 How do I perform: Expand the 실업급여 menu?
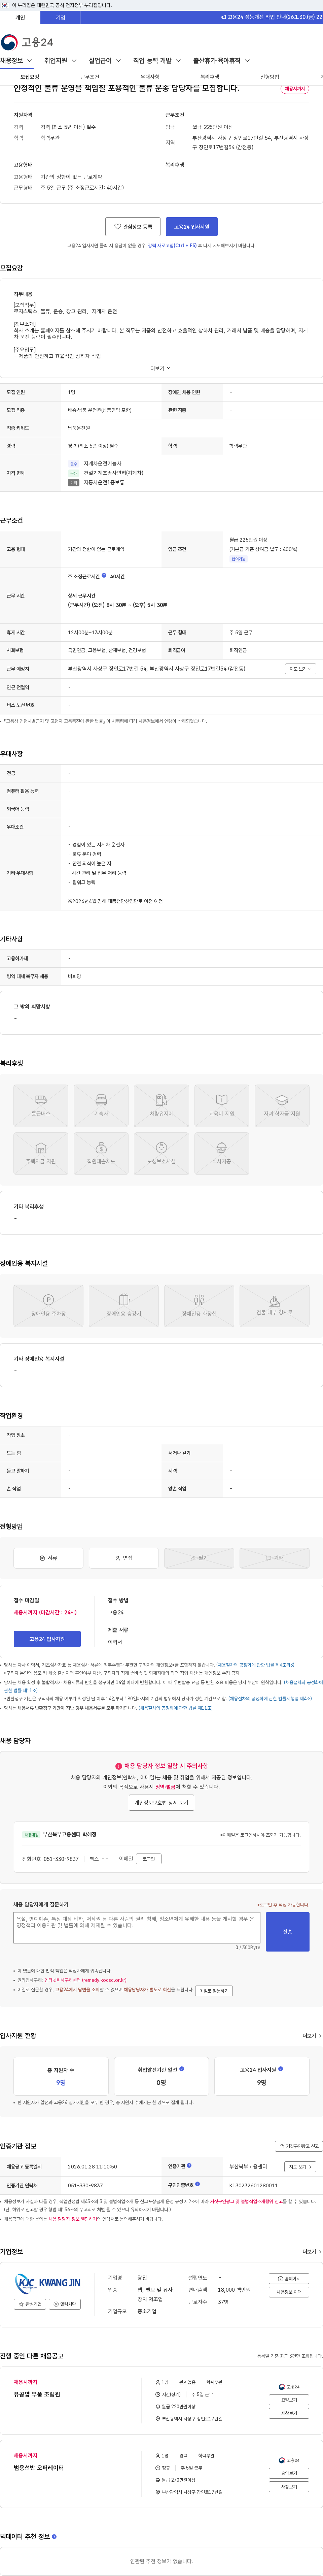[x=105, y=61]
